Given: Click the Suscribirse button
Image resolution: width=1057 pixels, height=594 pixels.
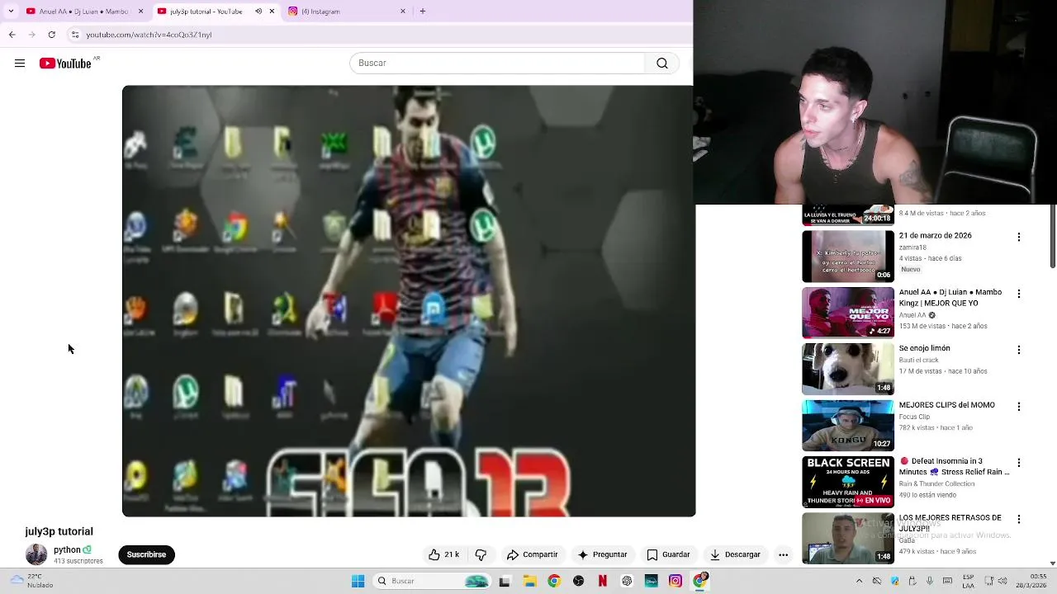Looking at the screenshot, I should (146, 554).
